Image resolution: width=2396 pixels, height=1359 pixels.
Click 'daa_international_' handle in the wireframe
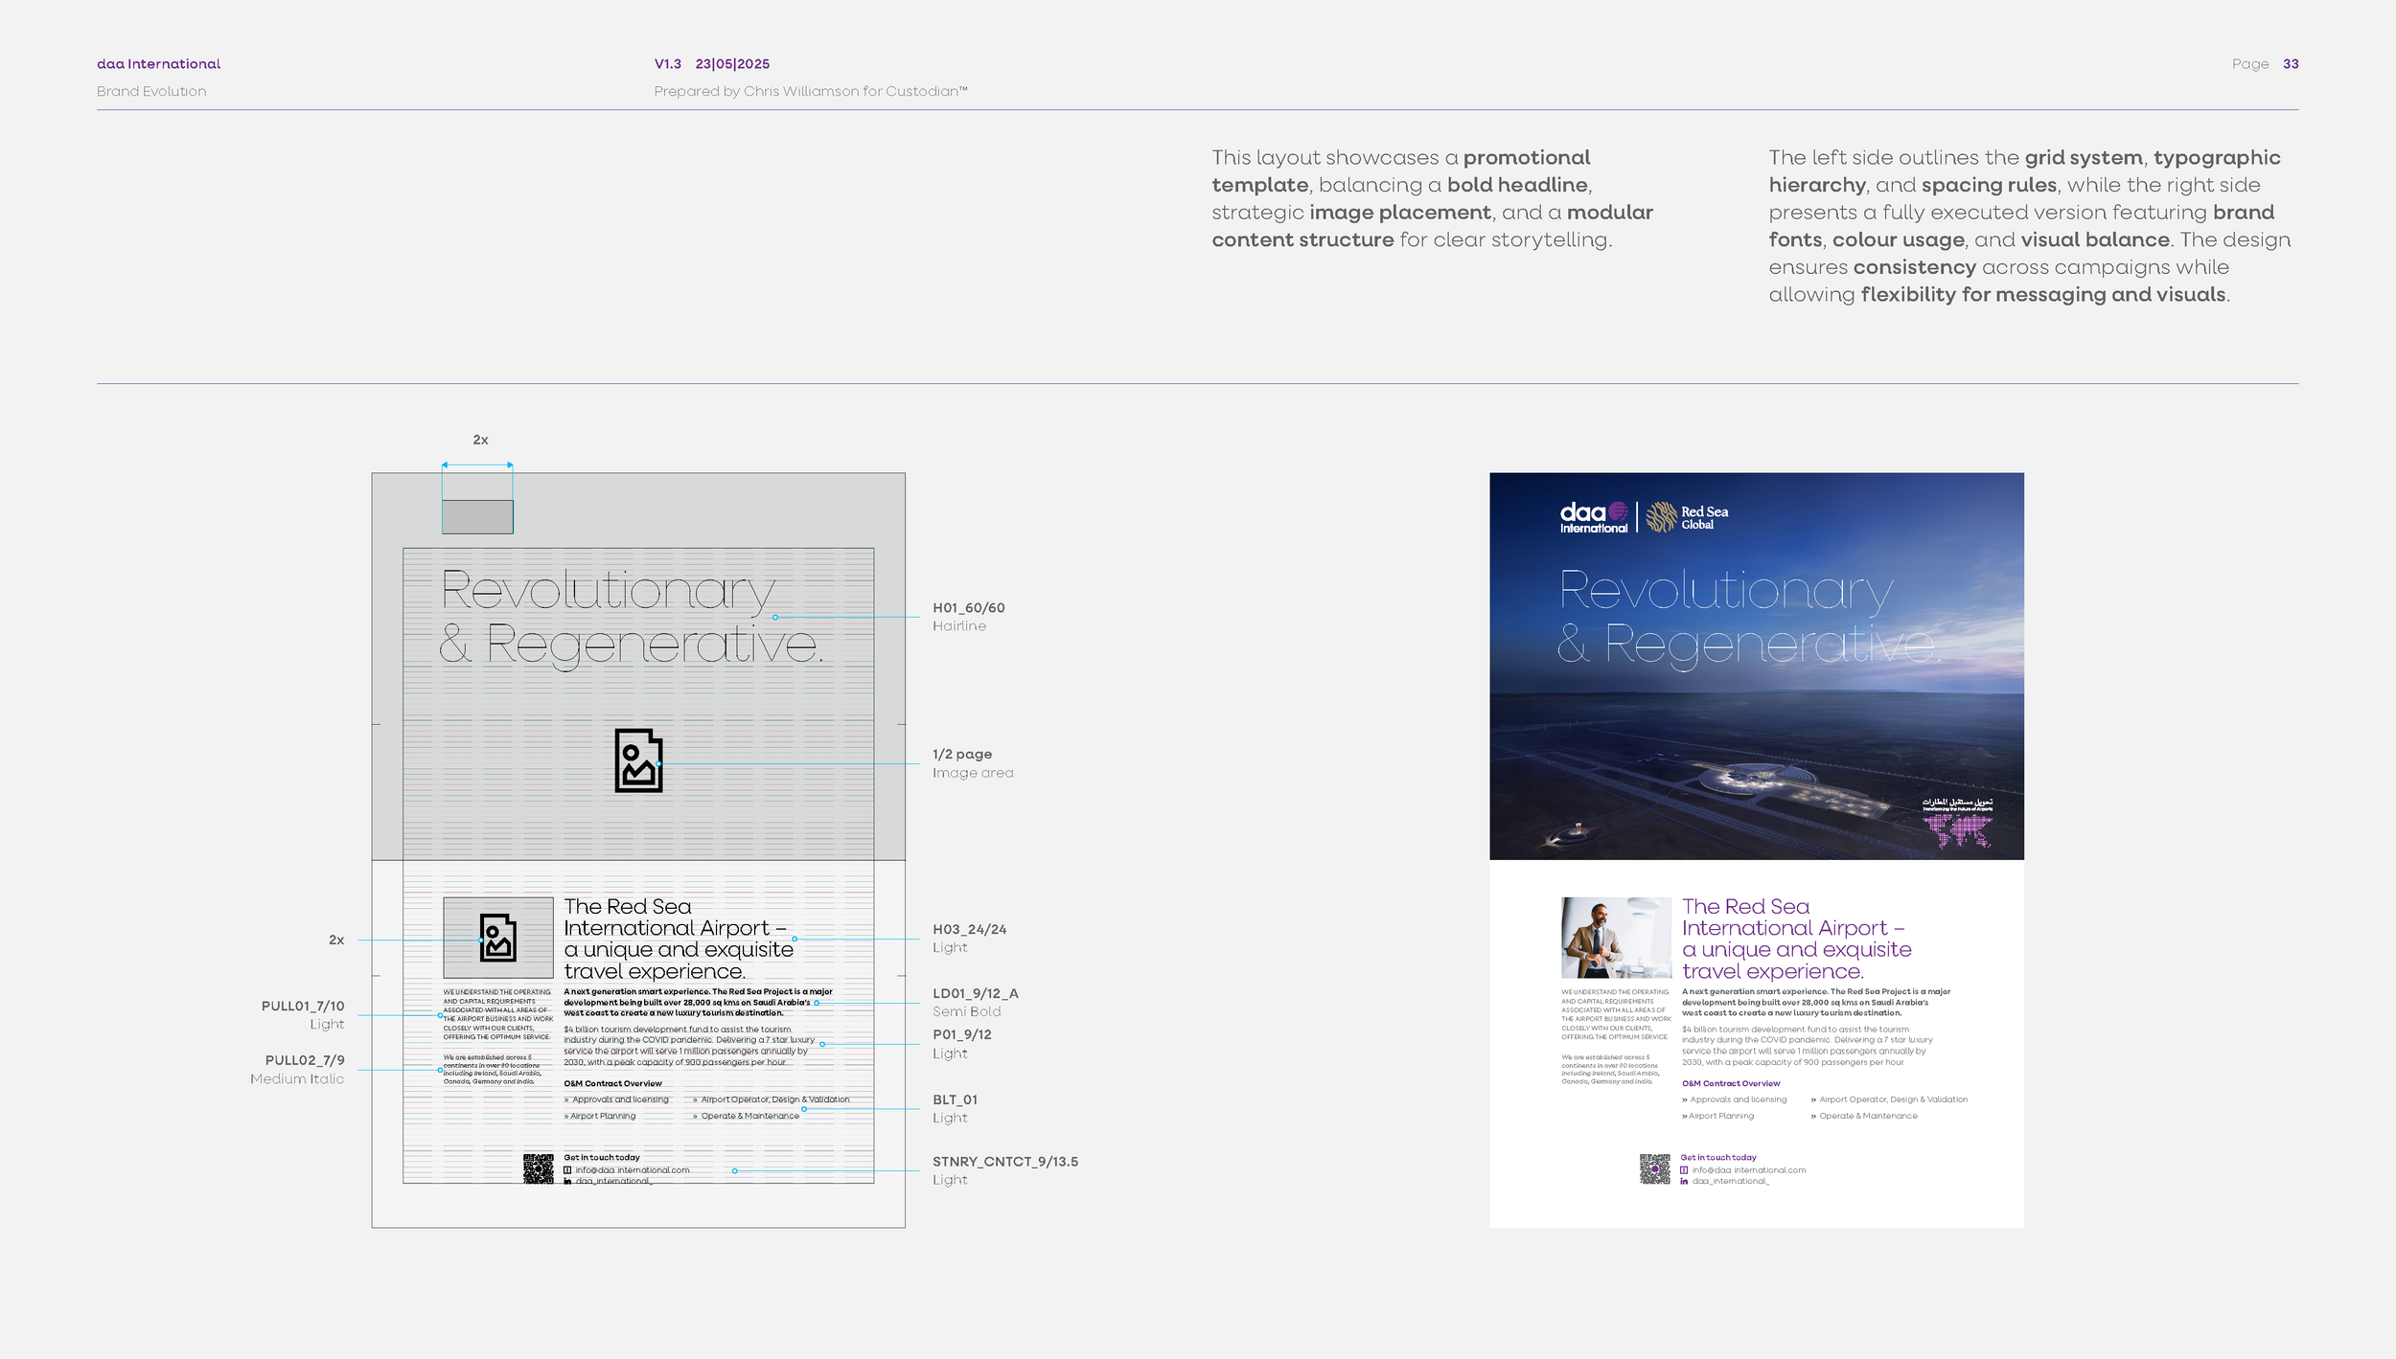click(x=614, y=1182)
